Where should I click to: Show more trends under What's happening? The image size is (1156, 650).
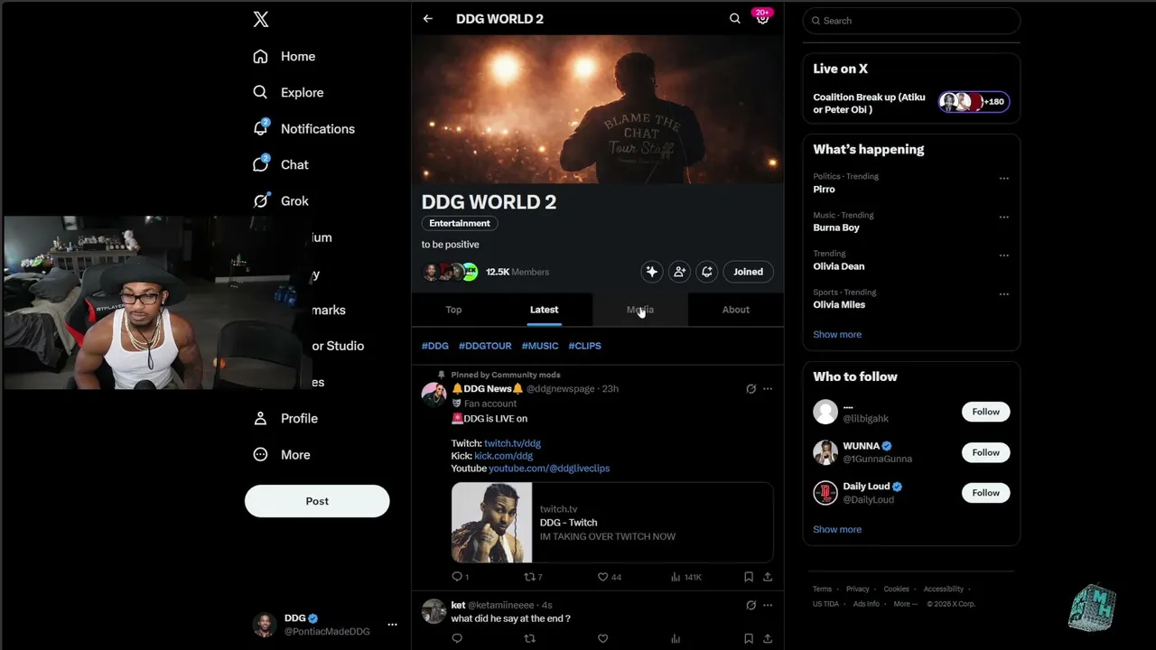tap(837, 334)
